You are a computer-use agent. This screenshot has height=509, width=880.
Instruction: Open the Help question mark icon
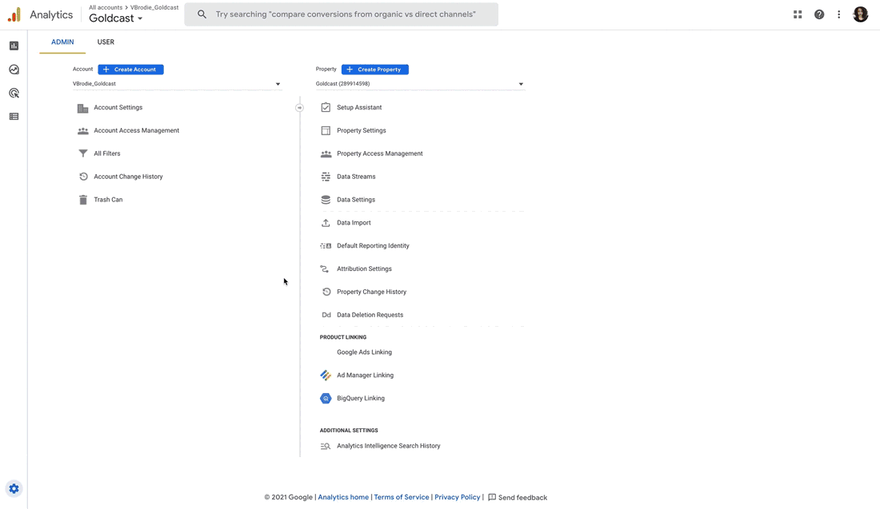[819, 14]
